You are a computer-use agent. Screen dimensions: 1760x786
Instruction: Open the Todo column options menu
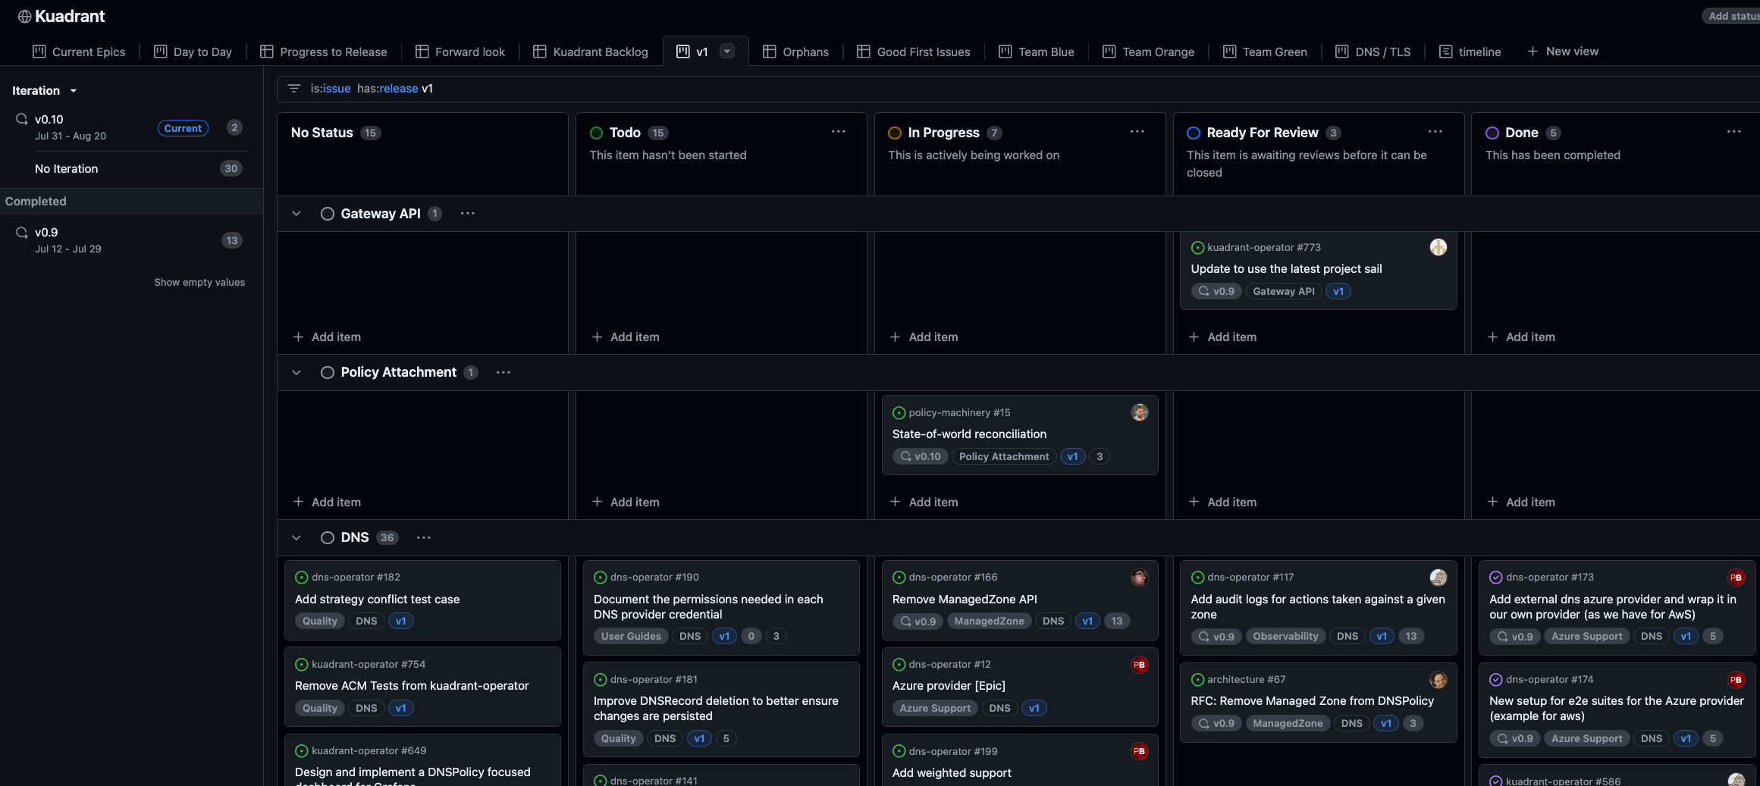pyautogui.click(x=838, y=132)
